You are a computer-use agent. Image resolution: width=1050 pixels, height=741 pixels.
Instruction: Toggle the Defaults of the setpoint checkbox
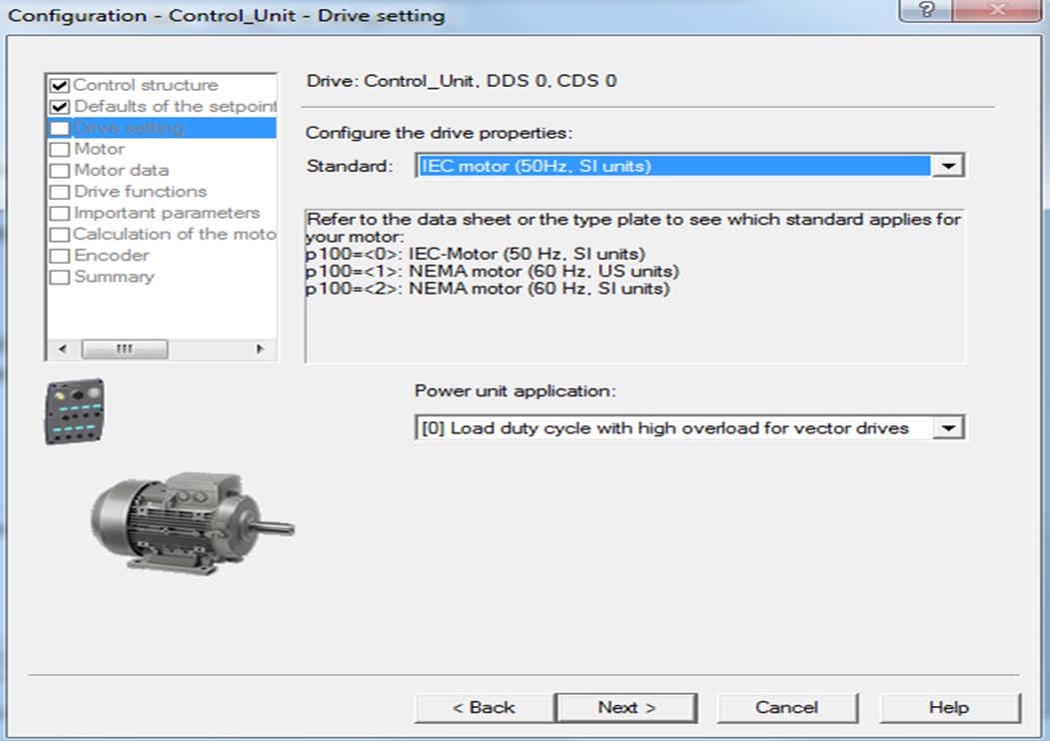pos(60,107)
